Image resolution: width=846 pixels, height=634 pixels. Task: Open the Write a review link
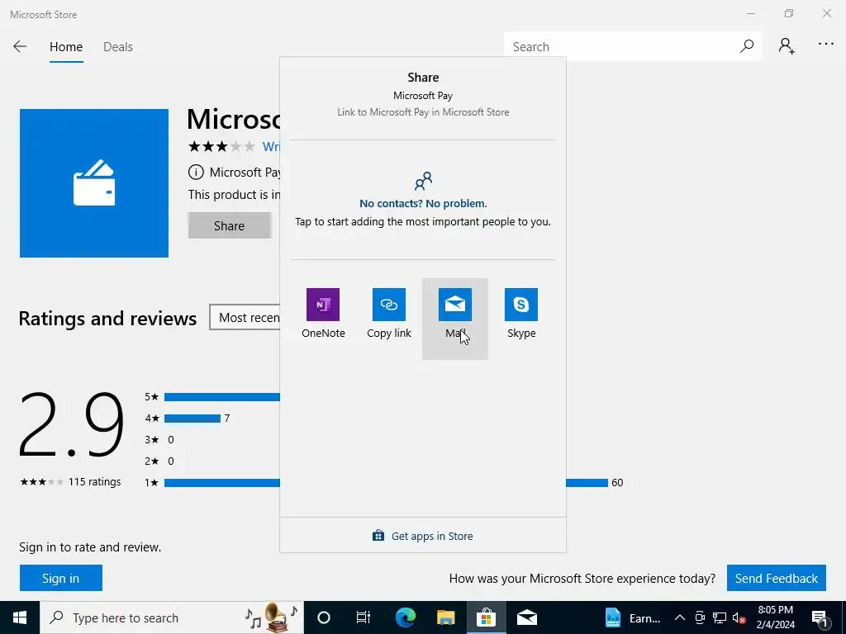[271, 146]
